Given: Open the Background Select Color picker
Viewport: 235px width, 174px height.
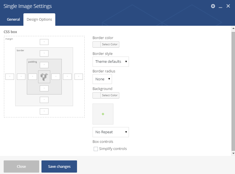Looking at the screenshot, I should 106,95.
